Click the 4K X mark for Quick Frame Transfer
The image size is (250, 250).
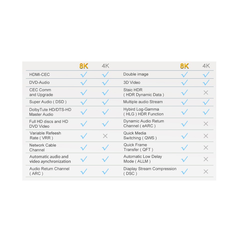[x=206, y=147]
